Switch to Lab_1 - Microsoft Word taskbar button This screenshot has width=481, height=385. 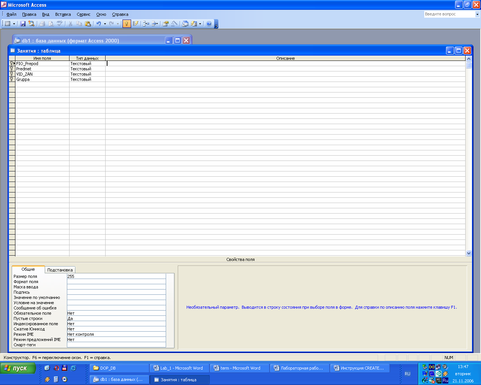pyautogui.click(x=179, y=368)
